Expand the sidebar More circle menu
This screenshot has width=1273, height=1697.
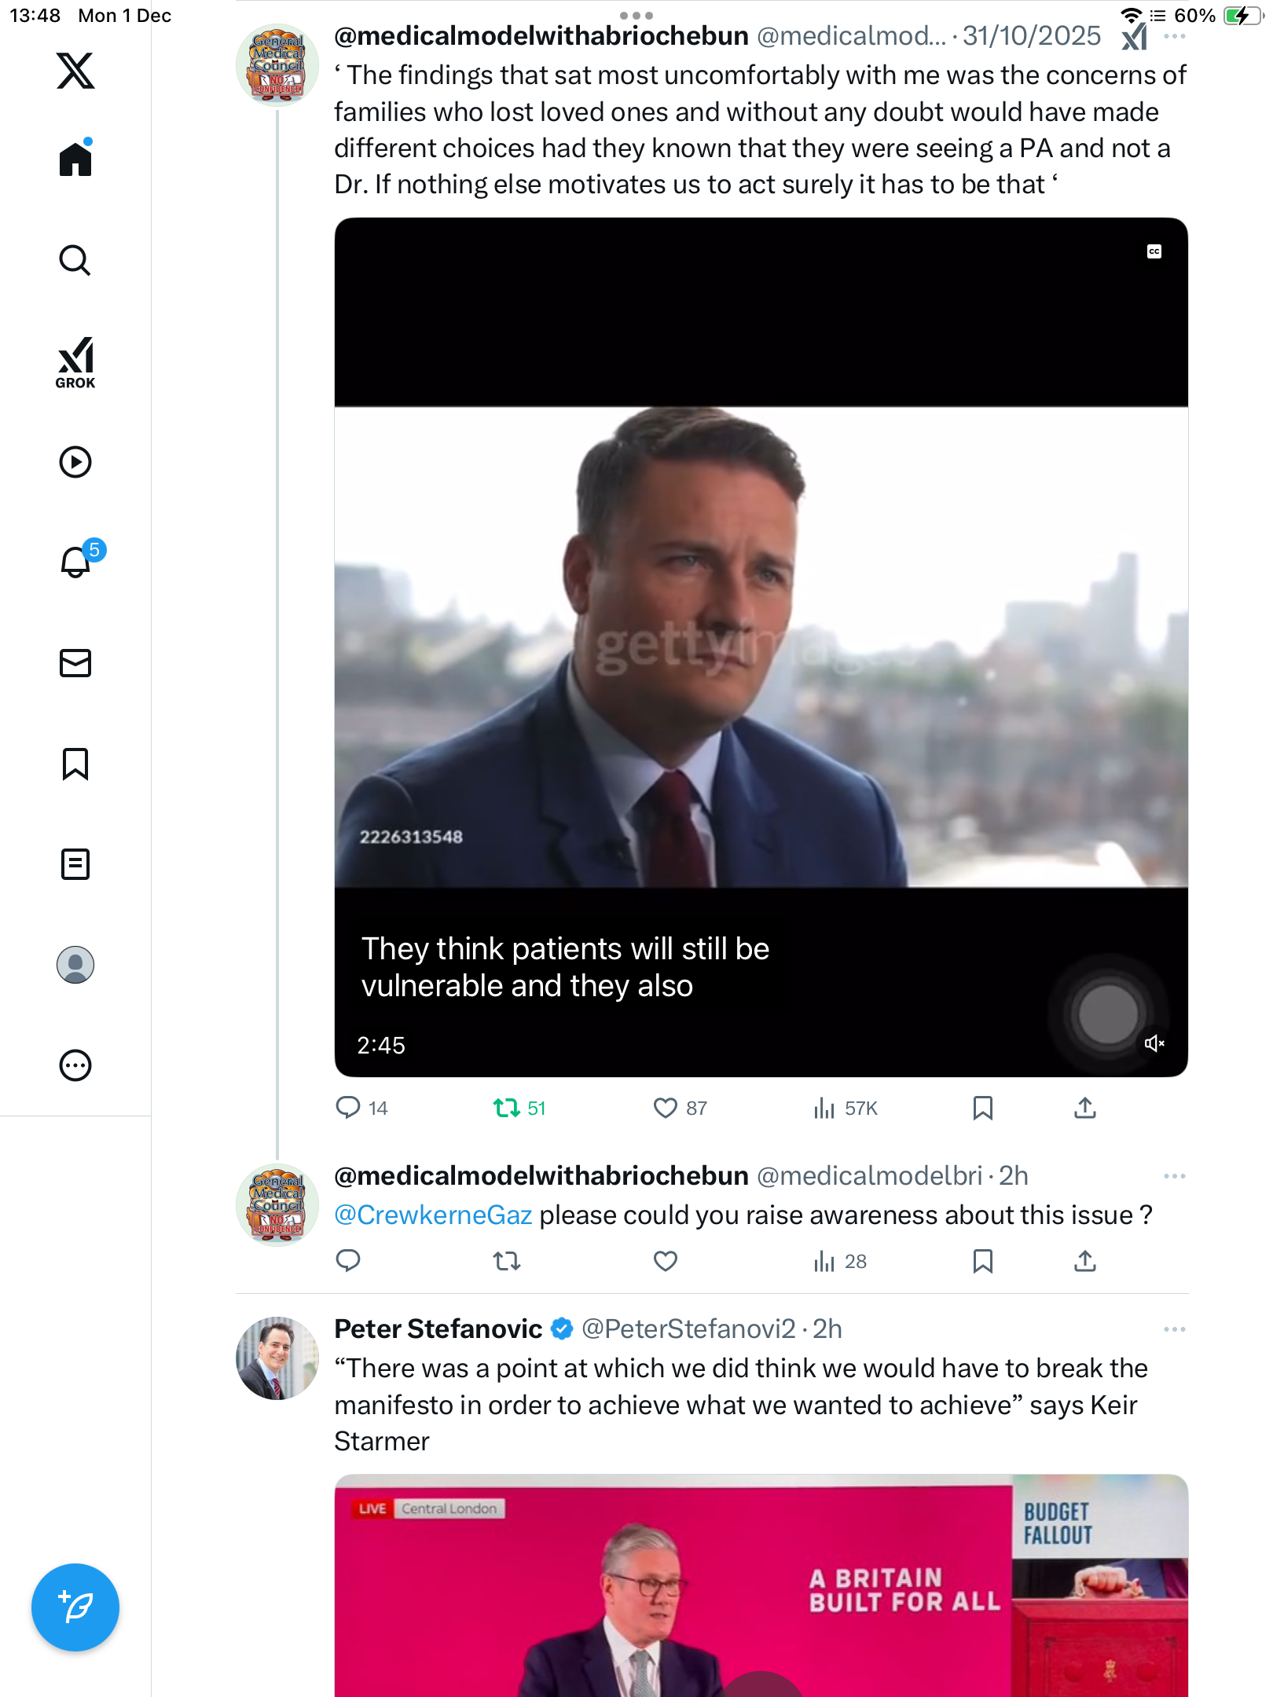coord(75,1065)
